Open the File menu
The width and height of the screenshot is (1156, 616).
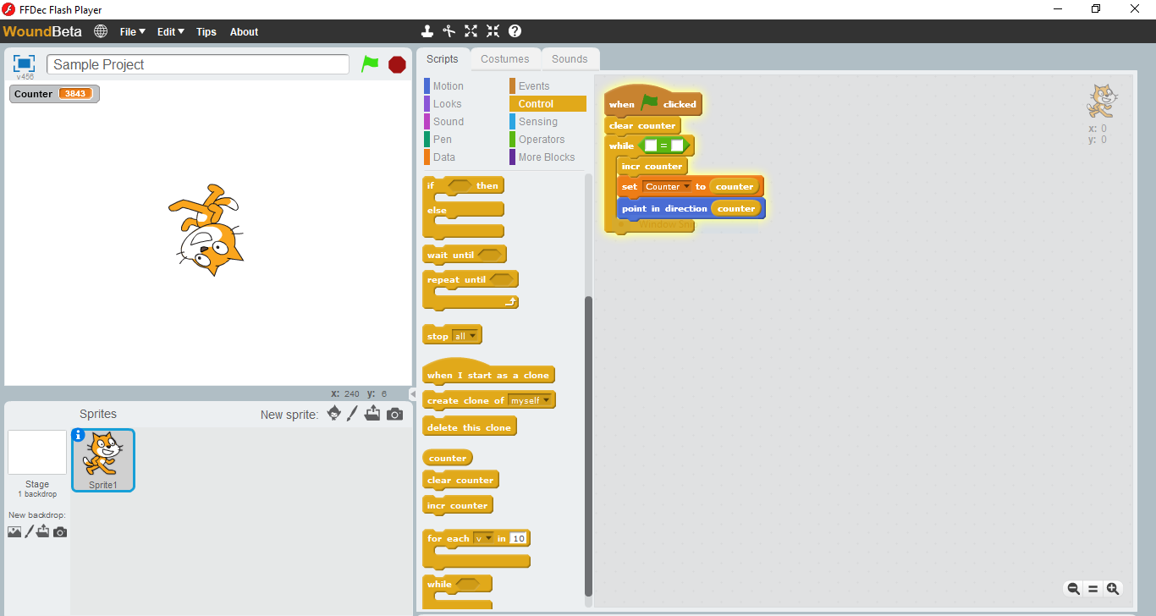click(x=132, y=32)
